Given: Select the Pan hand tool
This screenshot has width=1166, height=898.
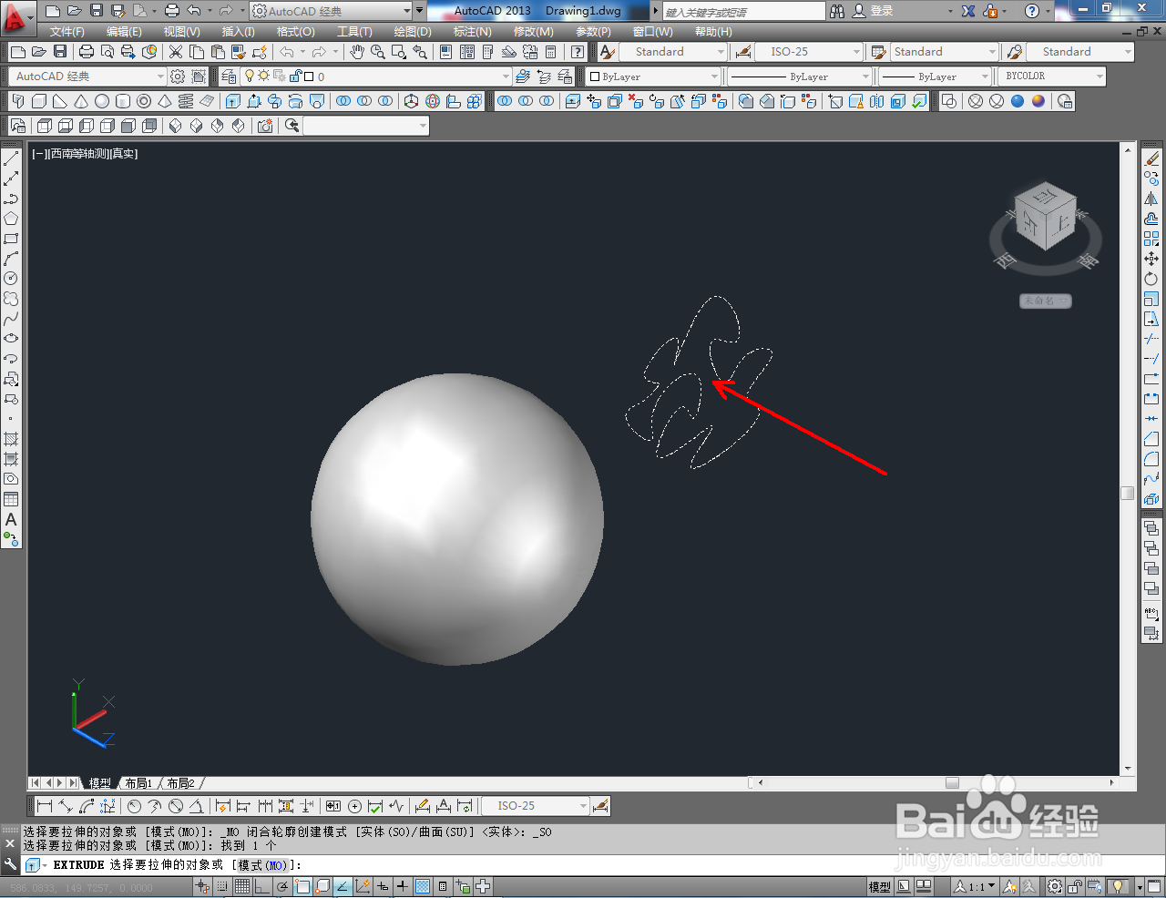Looking at the screenshot, I should tap(357, 52).
